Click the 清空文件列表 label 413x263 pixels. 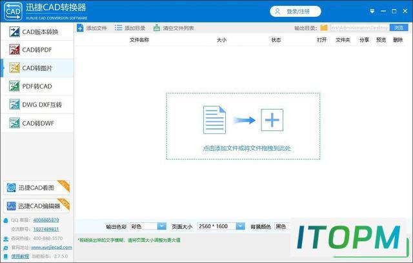(x=178, y=28)
